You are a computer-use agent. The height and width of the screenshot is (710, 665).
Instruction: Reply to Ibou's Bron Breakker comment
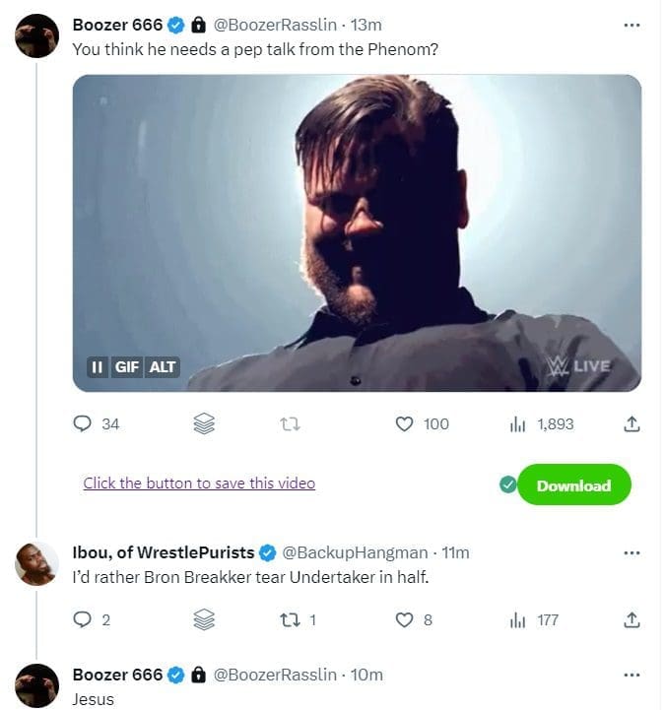(x=83, y=619)
